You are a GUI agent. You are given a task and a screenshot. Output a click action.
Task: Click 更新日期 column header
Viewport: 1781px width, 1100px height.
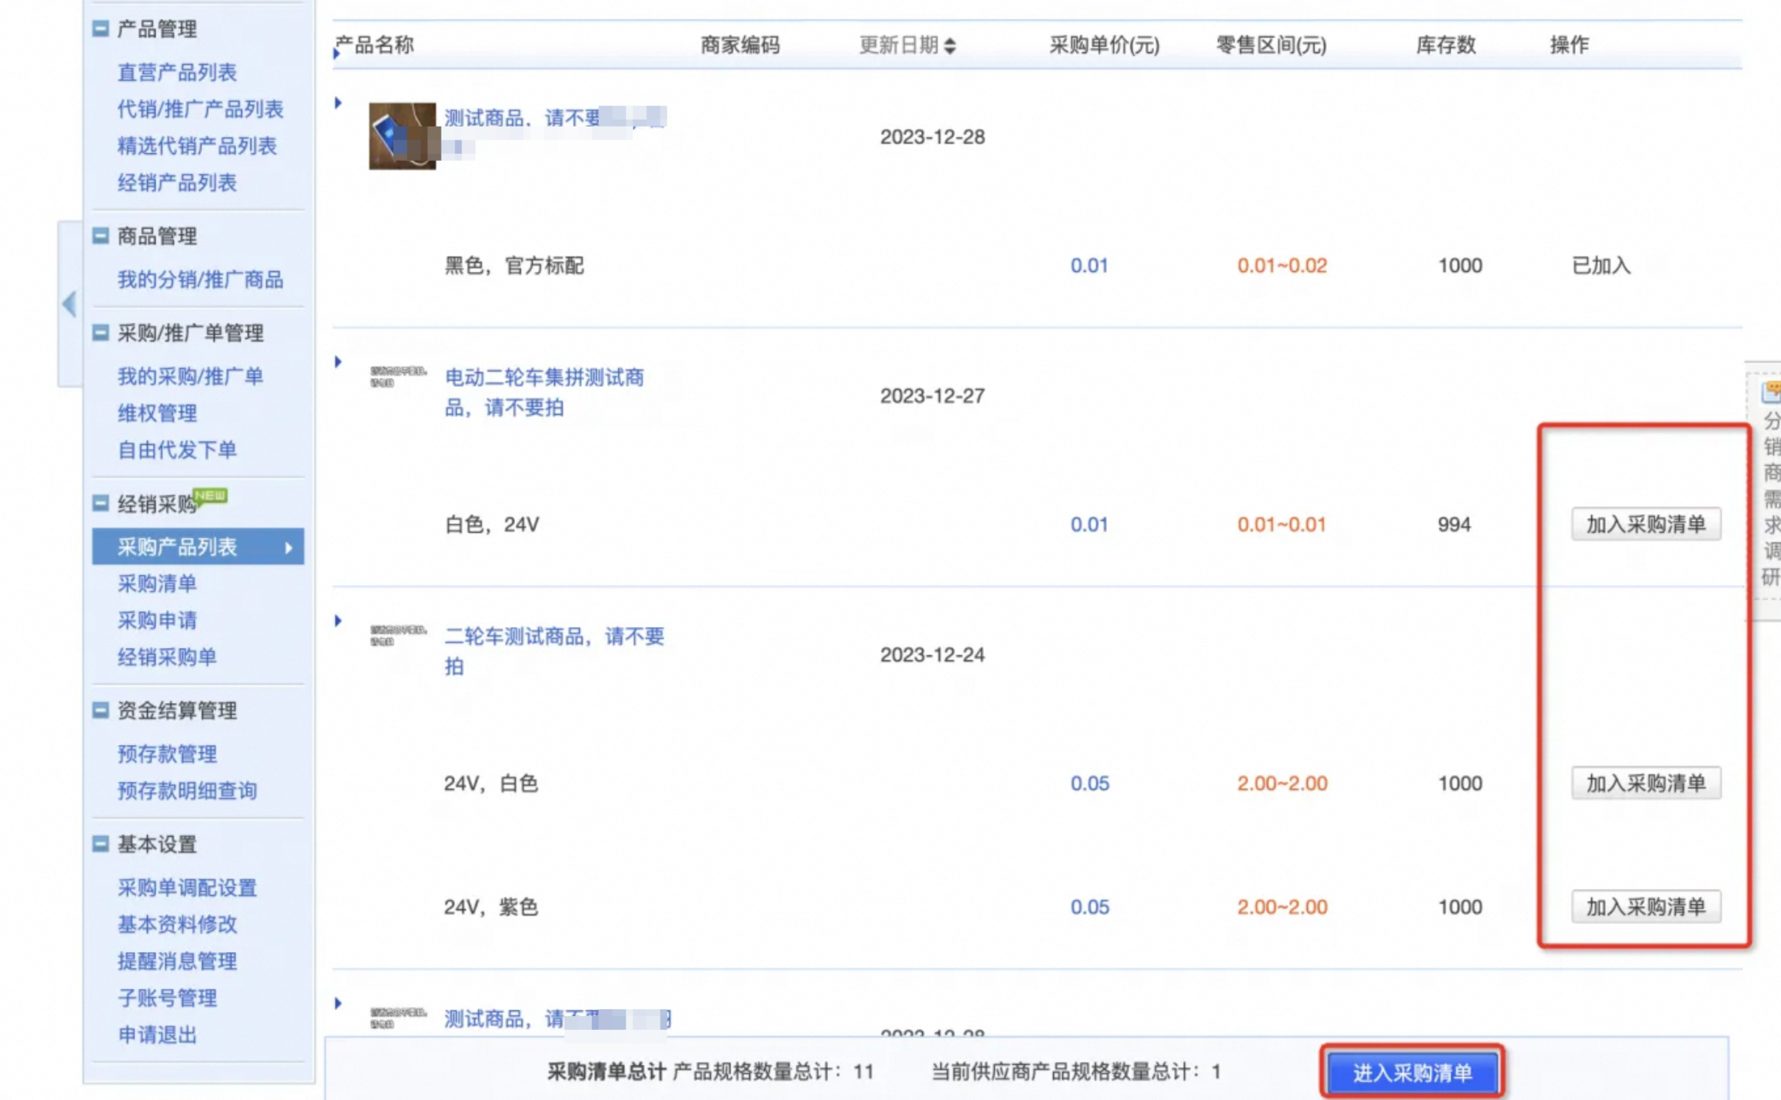pos(898,45)
